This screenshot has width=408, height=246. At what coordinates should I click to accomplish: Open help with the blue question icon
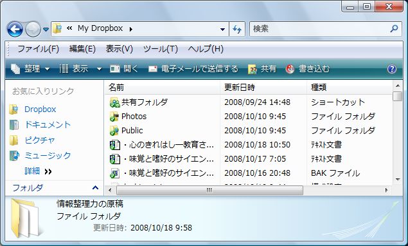click(391, 69)
